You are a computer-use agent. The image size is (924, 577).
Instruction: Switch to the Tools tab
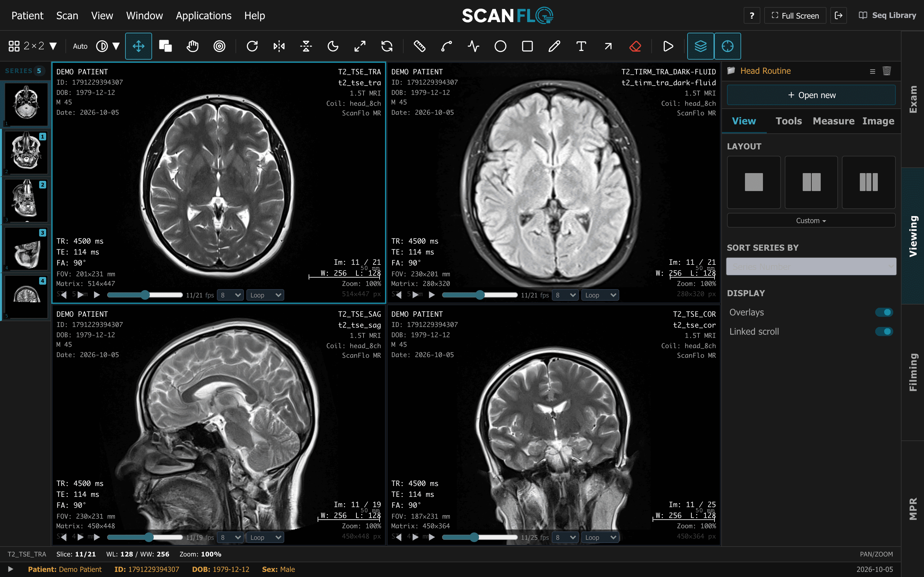pos(789,121)
